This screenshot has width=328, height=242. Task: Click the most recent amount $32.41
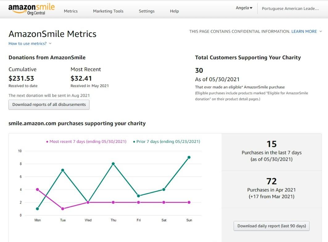[x=81, y=78]
